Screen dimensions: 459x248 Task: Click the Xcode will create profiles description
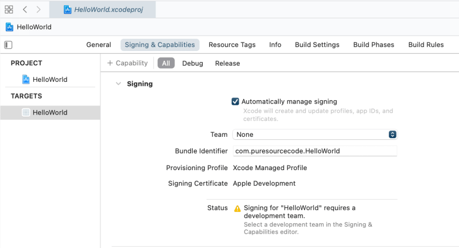pyautogui.click(x=318, y=115)
